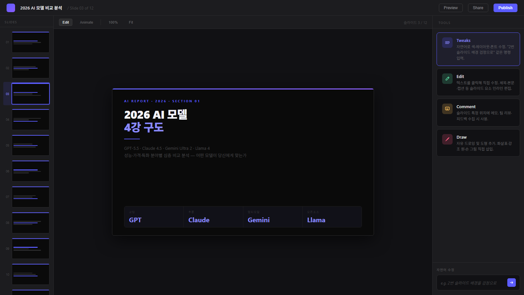Click the Share button

tap(478, 8)
